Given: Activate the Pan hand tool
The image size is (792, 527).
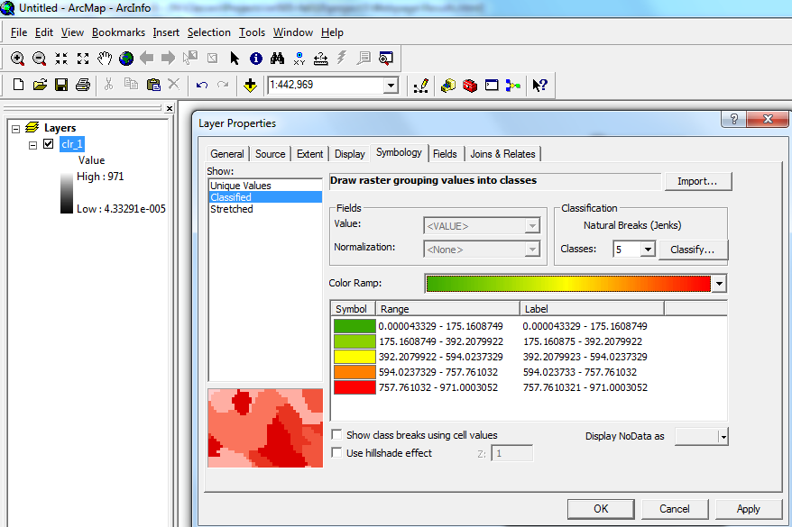Looking at the screenshot, I should [105, 59].
